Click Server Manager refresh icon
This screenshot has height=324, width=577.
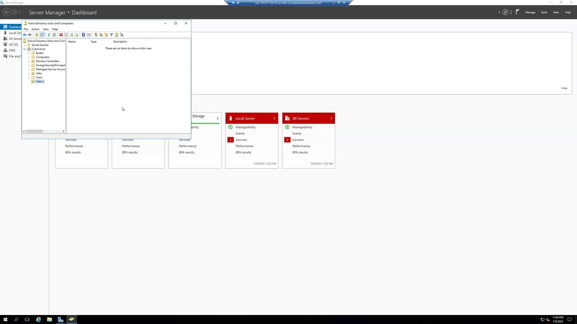pyautogui.click(x=505, y=12)
